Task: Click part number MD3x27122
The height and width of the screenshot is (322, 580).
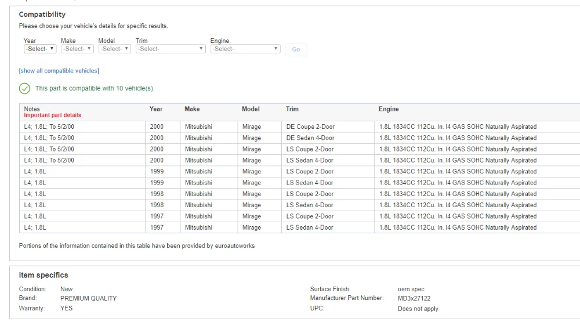Action: [414, 298]
